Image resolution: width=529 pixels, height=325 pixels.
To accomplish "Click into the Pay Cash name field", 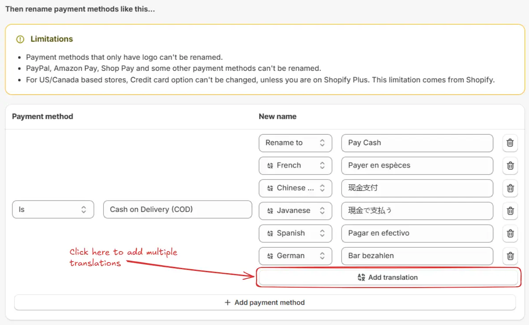I will (x=417, y=143).
